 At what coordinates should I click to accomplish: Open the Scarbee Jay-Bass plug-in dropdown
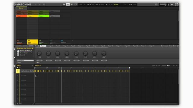click(31, 51)
